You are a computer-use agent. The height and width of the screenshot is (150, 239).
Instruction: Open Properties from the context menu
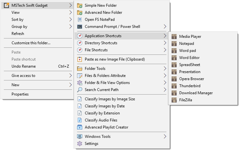(x=20, y=94)
